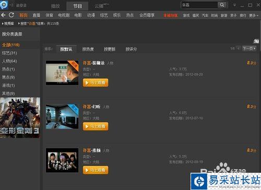Select category 综艺(31)
The width and height of the screenshot is (261, 190).
pos(9,53)
